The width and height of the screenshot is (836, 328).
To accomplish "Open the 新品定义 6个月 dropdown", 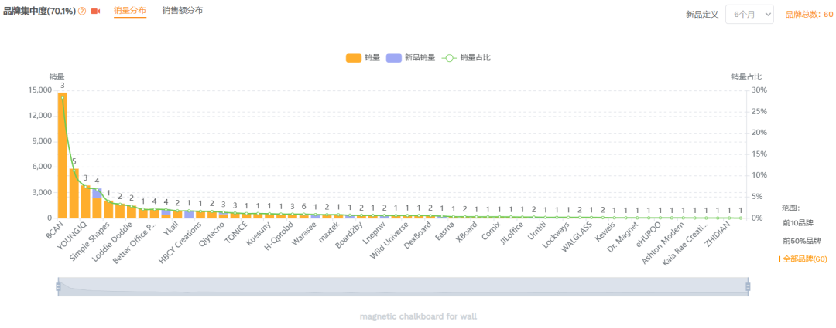I will 749,14.
